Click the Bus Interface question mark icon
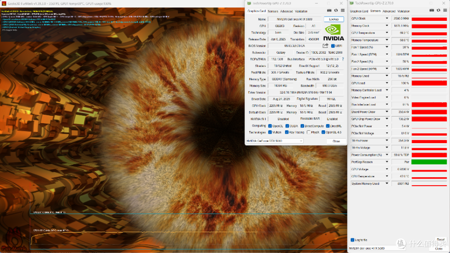Screen dimensions: 450x253 [342, 59]
